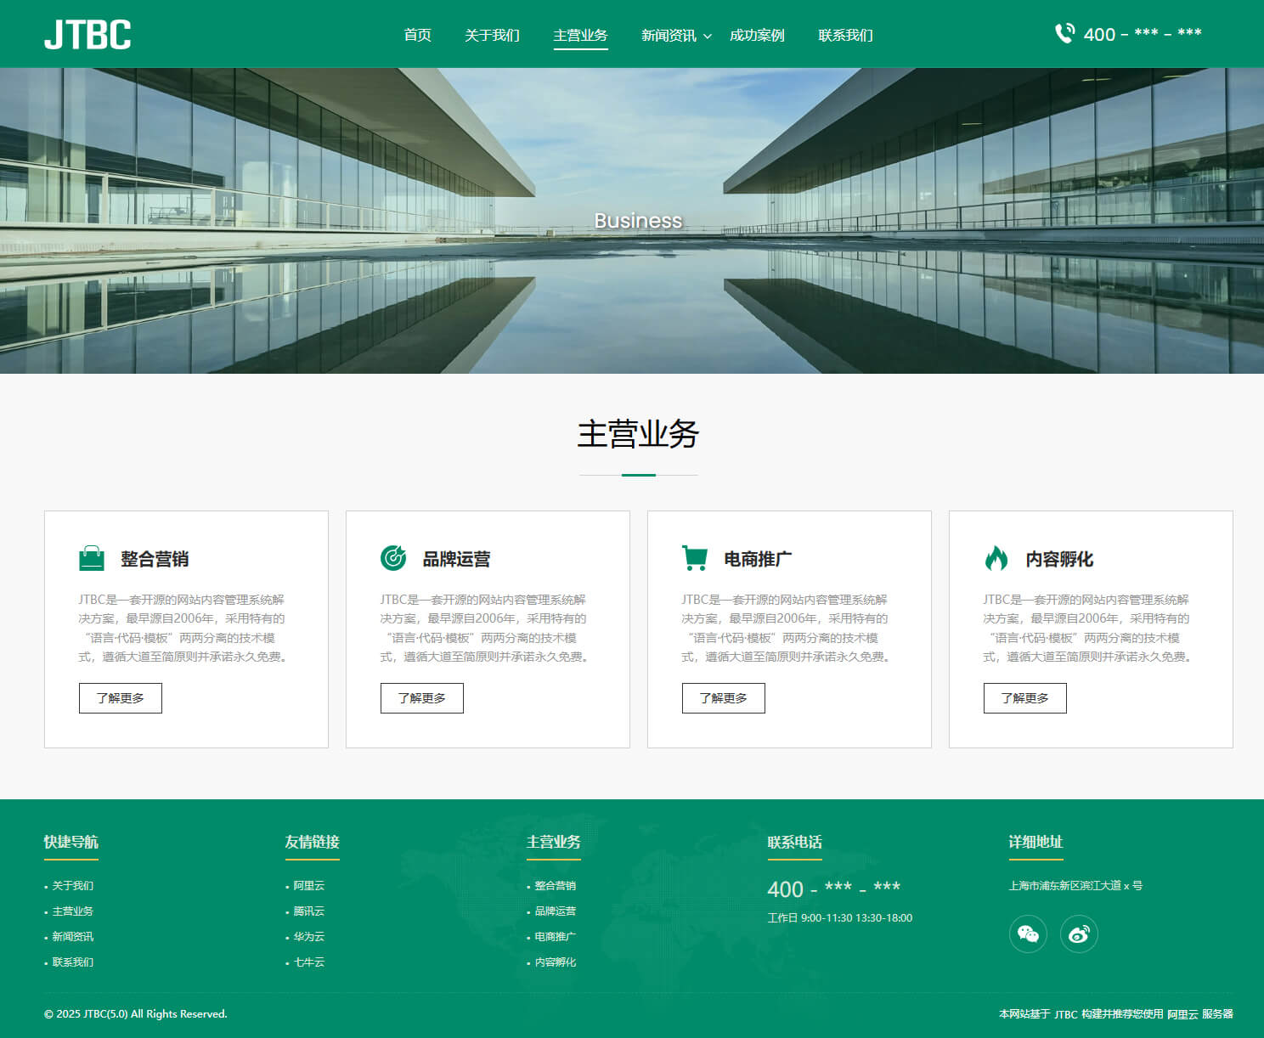Click 了解更多 button under 内容孵化
This screenshot has height=1038, width=1264.
point(1025,698)
